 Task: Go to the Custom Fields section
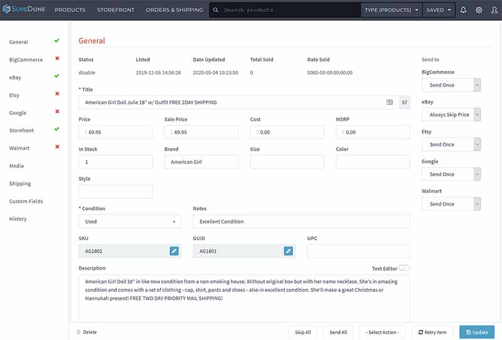coord(26,201)
